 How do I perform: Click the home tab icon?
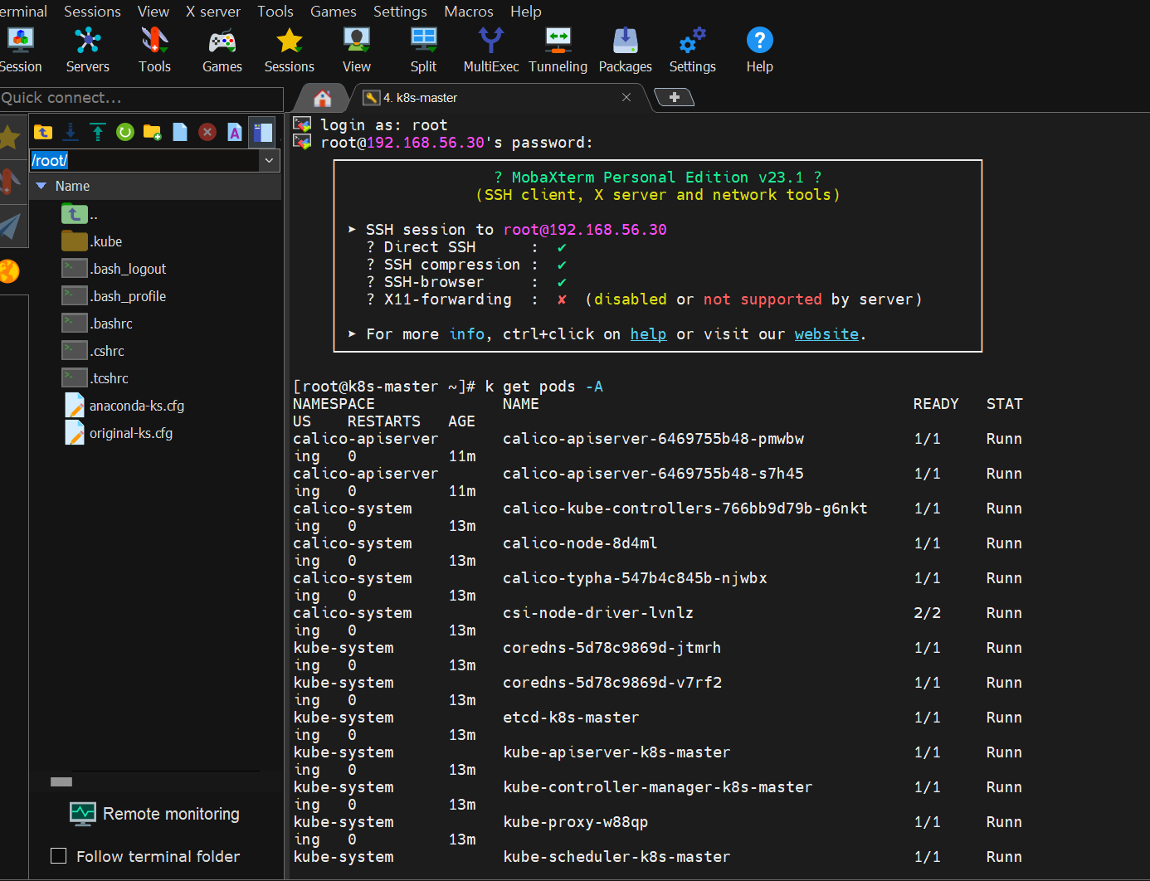pyautogui.click(x=322, y=98)
